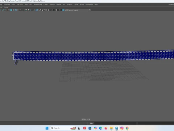Viewport: 174px width, 131px height.
Task: Click the Exposure reset icon
Action: 49,10
